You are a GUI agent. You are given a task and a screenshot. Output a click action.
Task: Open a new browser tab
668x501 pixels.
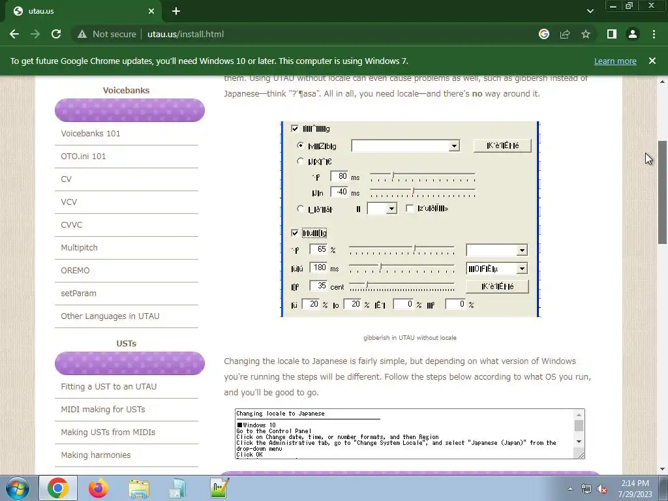176,11
